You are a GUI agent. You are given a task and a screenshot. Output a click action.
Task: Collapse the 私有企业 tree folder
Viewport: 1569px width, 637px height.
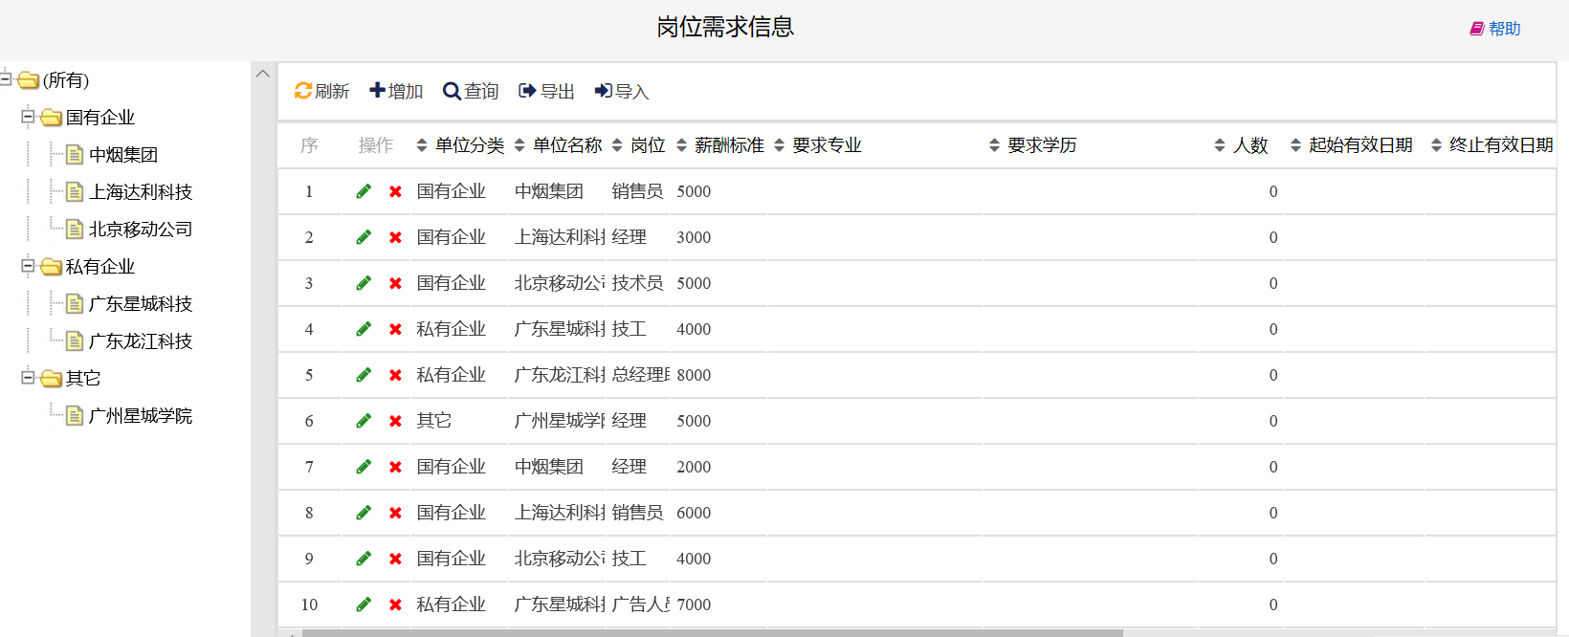pyautogui.click(x=28, y=266)
